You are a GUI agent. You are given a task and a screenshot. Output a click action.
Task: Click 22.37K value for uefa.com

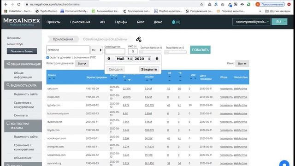click(x=127, y=89)
